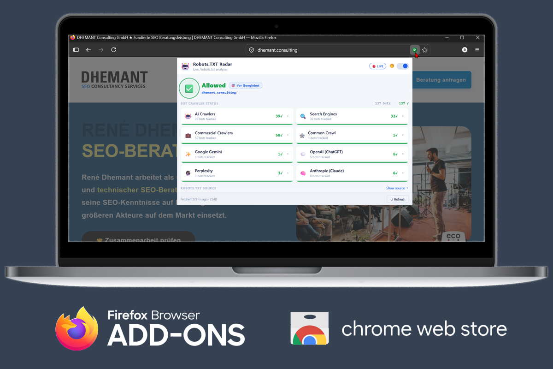The width and height of the screenshot is (553, 369).
Task: Click the Chrome Web Store logo
Action: [399, 328]
